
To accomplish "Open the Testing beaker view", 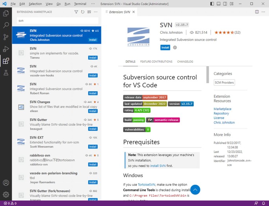I will click(6, 73).
